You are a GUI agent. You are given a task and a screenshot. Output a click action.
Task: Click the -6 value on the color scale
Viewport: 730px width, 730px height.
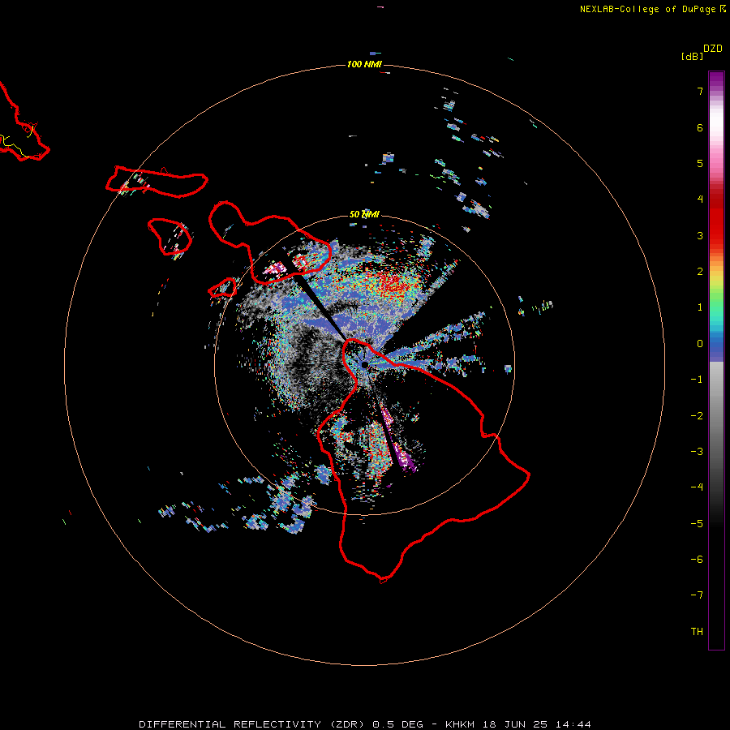[x=697, y=560]
